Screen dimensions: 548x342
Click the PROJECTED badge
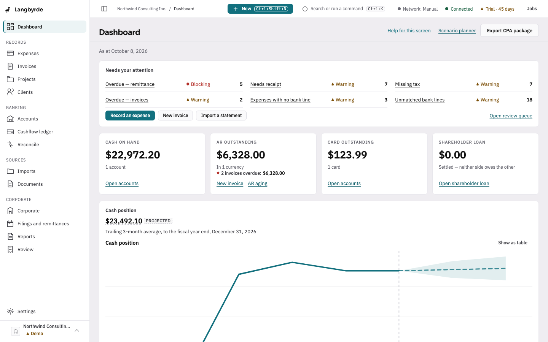tap(158, 221)
